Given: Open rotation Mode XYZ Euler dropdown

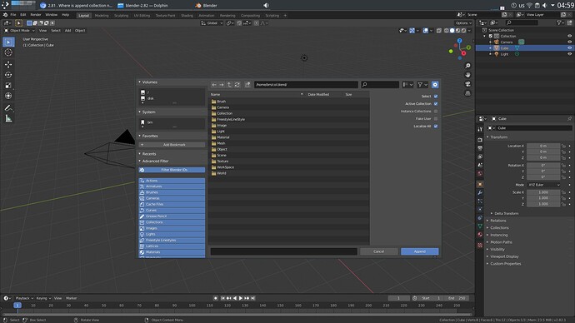Looking at the screenshot, I should [x=544, y=185].
